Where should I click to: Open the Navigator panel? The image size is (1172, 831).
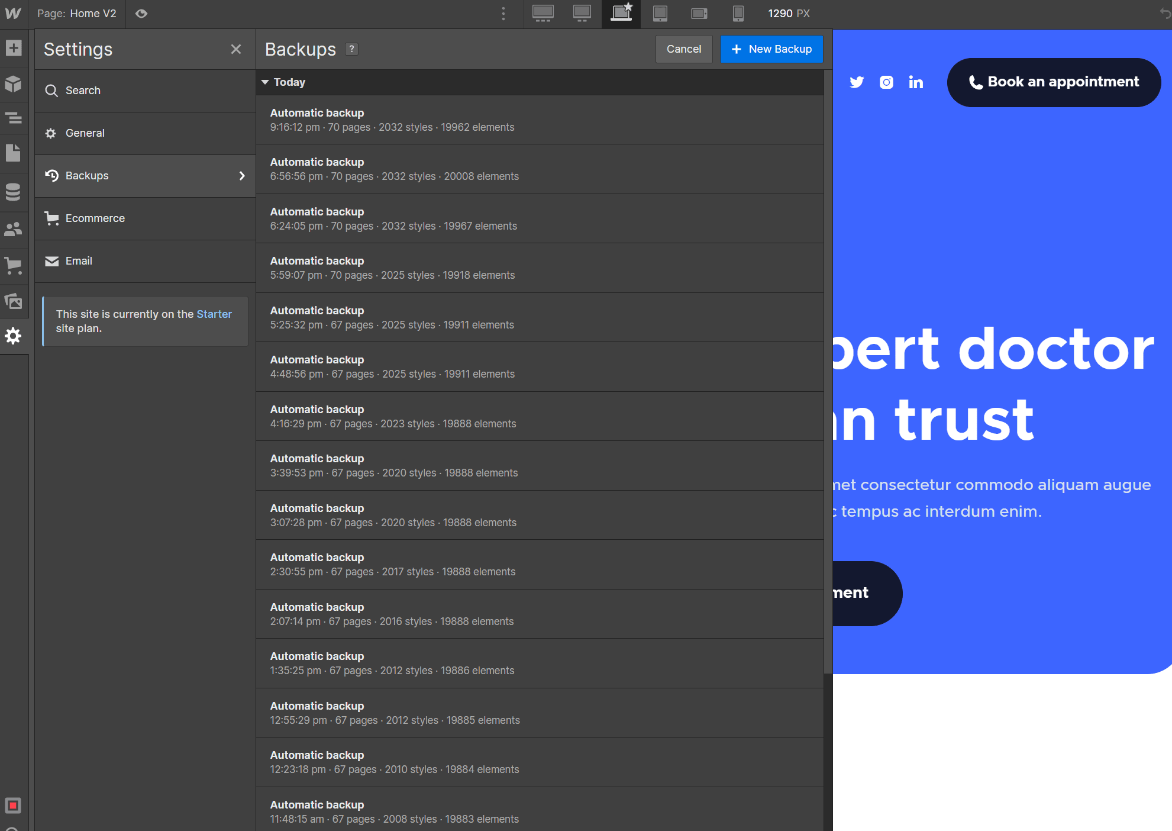tap(13, 118)
